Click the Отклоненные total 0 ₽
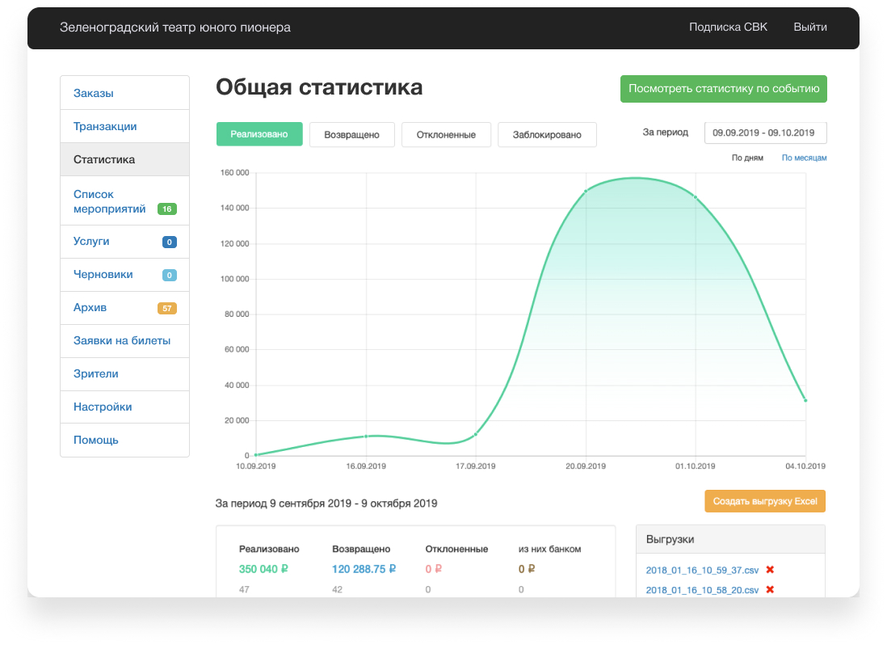 point(433,569)
